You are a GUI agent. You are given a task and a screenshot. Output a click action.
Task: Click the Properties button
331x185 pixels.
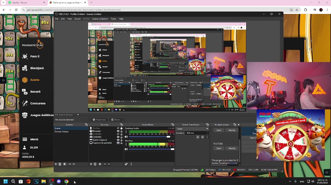[99, 120]
